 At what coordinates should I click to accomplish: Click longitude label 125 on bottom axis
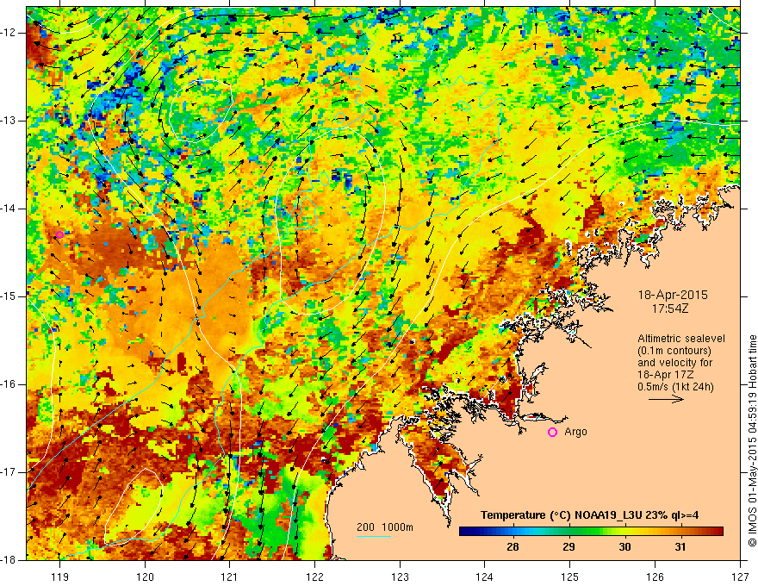(570, 577)
